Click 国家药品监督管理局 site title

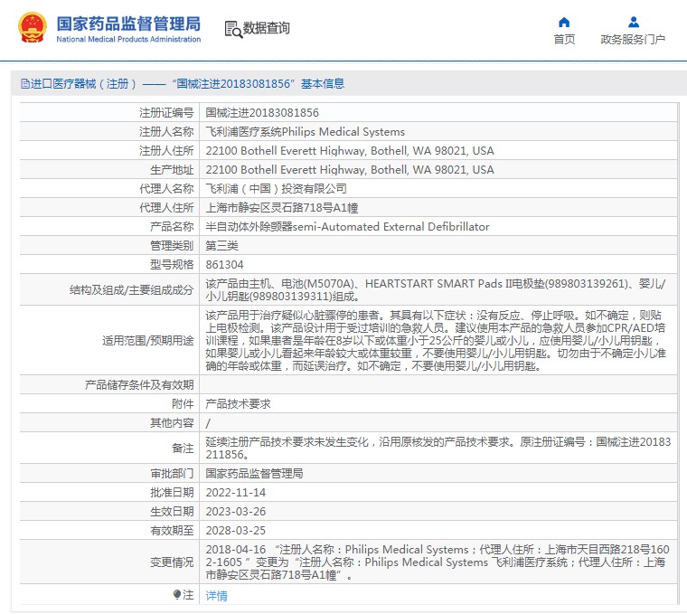click(128, 24)
